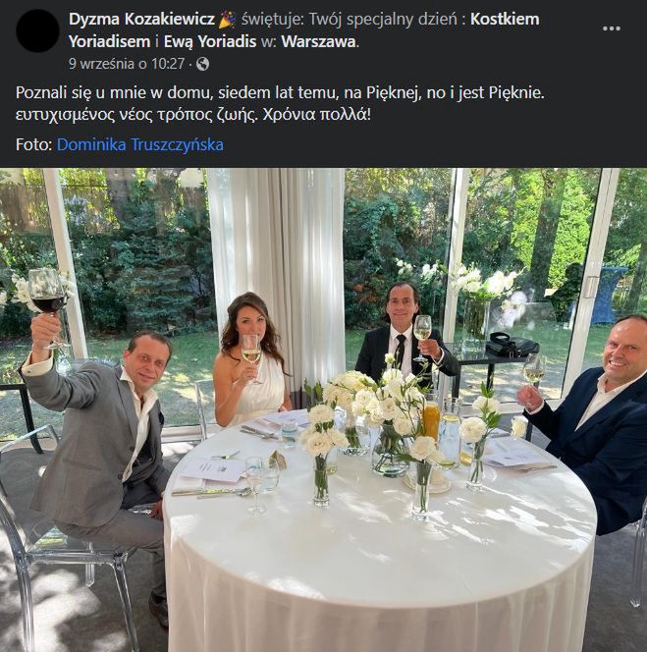Open the three-dots post options menu

click(x=612, y=28)
